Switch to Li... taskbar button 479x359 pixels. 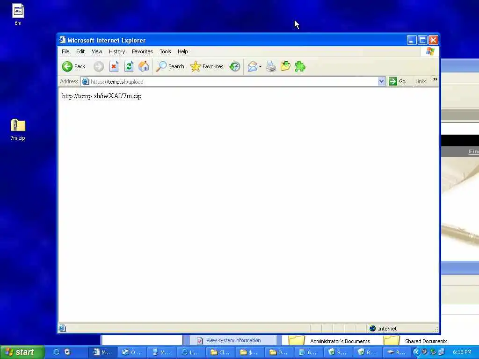191,352
